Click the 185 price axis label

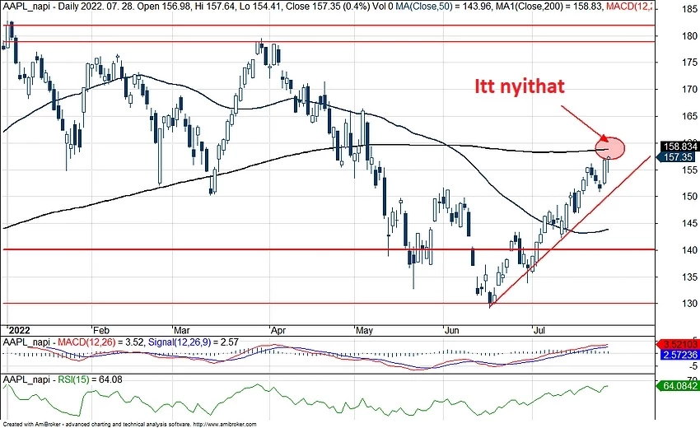690,9
